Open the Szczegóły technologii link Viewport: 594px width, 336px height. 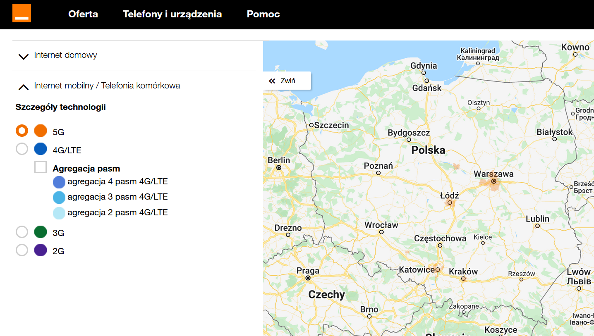[60, 107]
